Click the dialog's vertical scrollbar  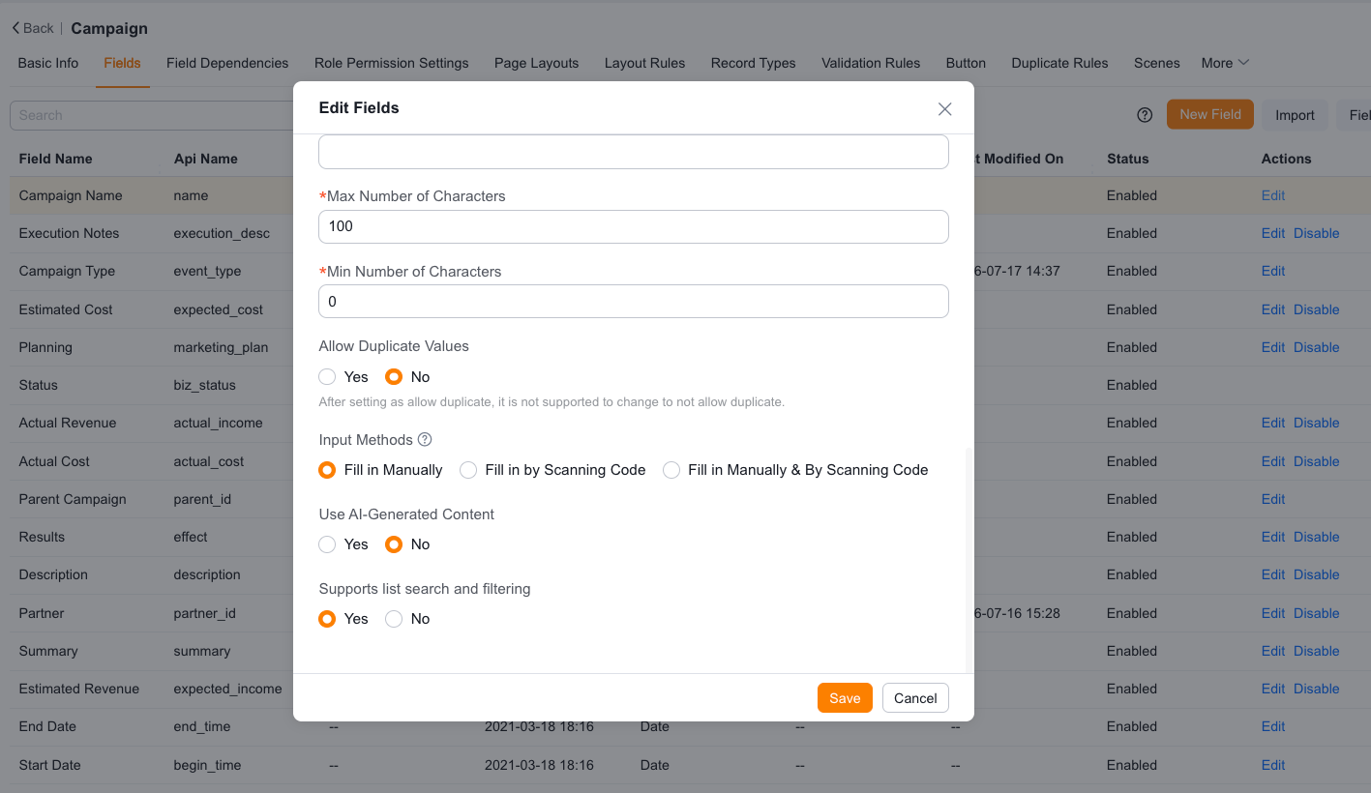click(x=969, y=561)
